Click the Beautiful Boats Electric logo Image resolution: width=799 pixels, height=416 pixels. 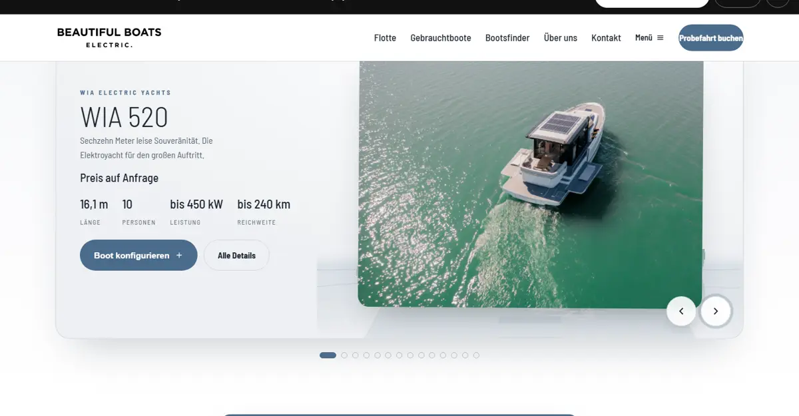click(109, 37)
